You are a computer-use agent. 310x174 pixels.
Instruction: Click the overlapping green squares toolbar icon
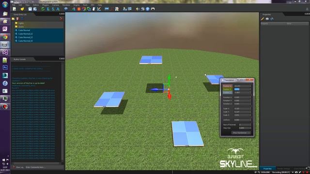tap(89, 9)
